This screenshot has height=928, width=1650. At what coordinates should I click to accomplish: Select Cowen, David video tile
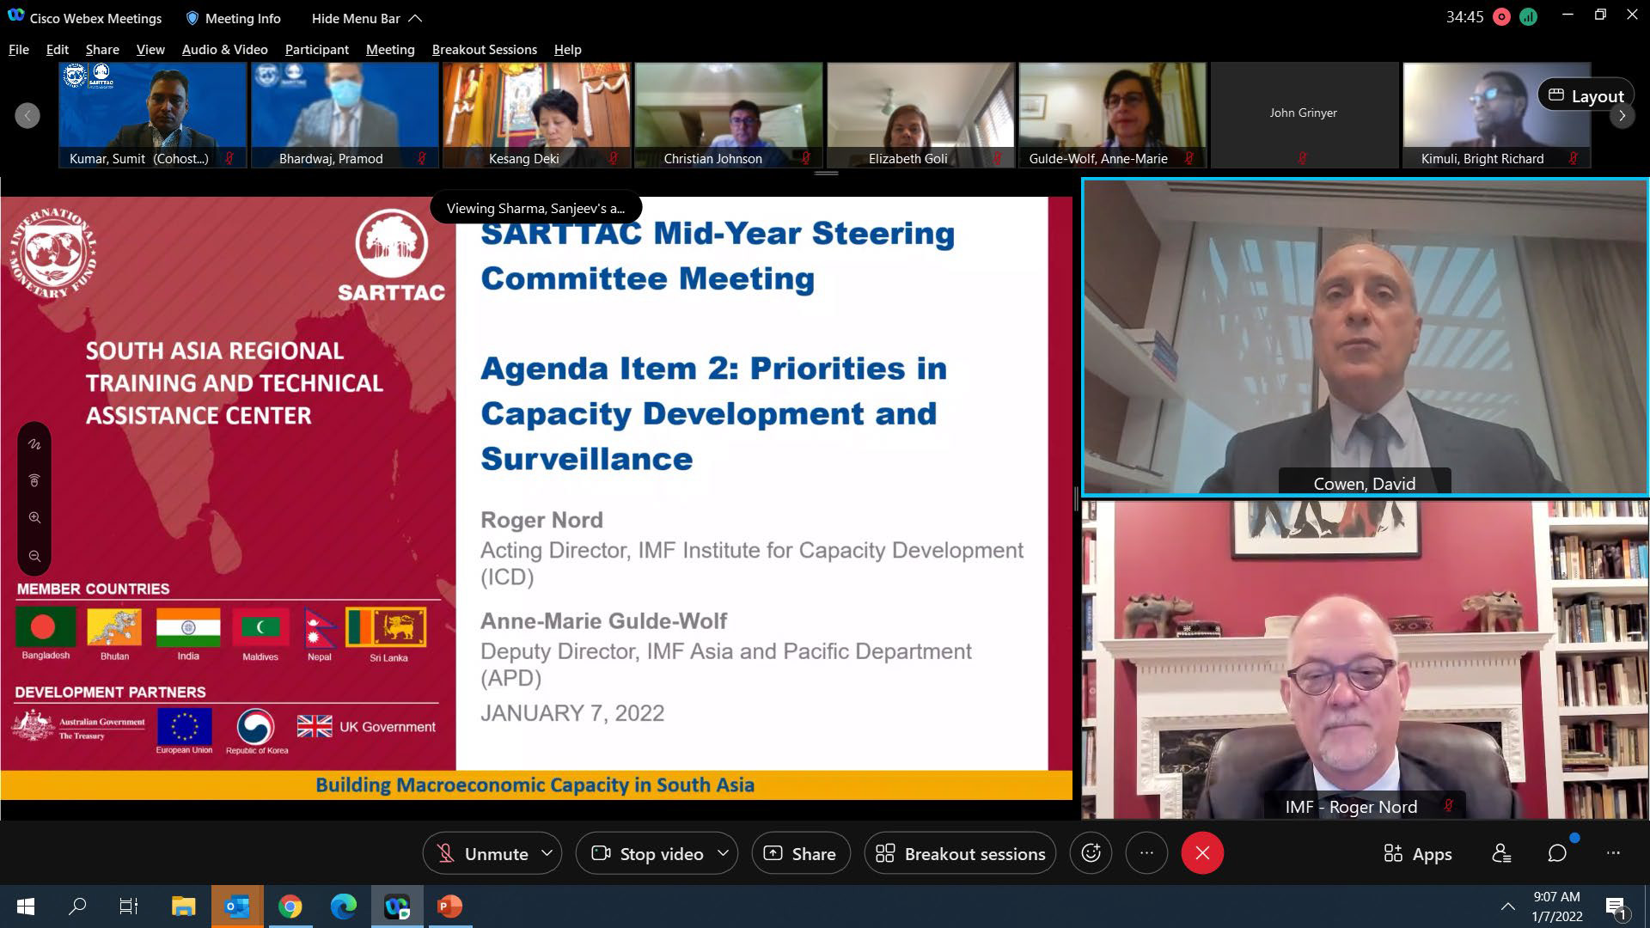click(x=1365, y=337)
